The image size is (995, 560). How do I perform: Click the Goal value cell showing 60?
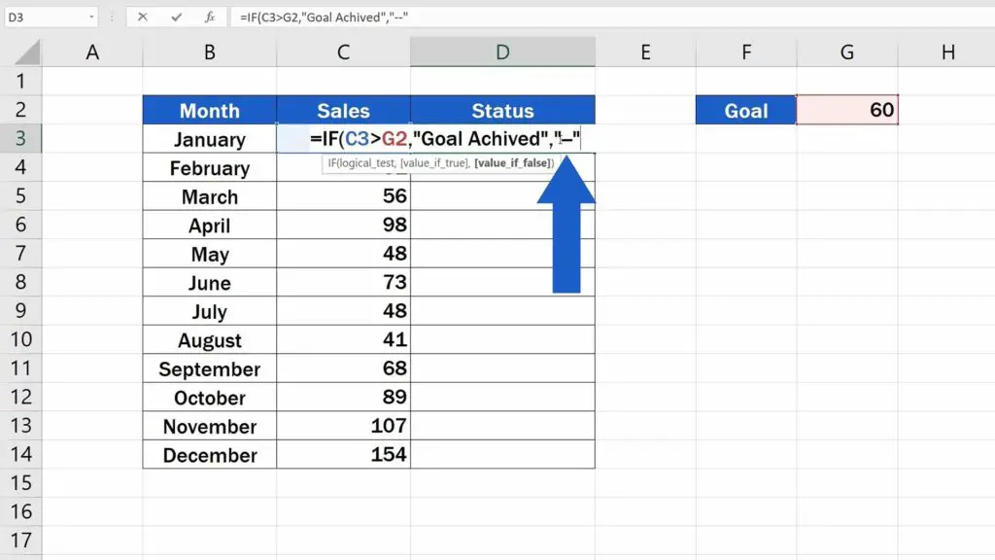pyautogui.click(x=847, y=110)
